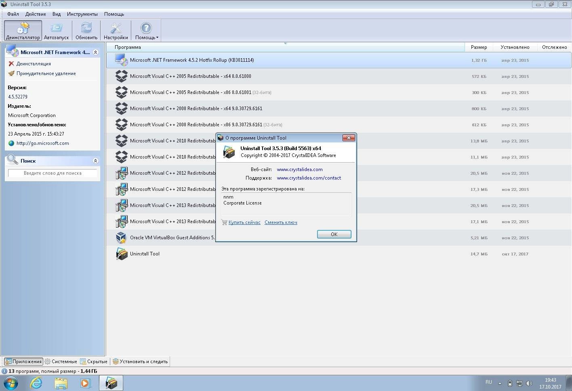The image size is (572, 391).
Task: Click OK in the about dialog
Action: click(x=334, y=234)
